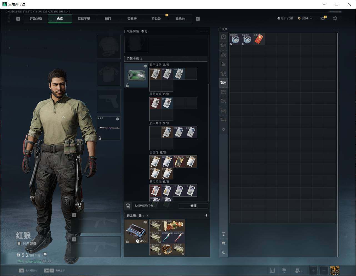356x276 pixels.
Task: Select the green access card pack item
Action: [x=136, y=75]
